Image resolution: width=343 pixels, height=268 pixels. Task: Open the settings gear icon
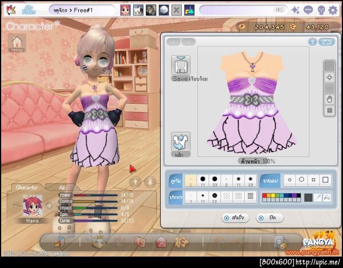(333, 10)
